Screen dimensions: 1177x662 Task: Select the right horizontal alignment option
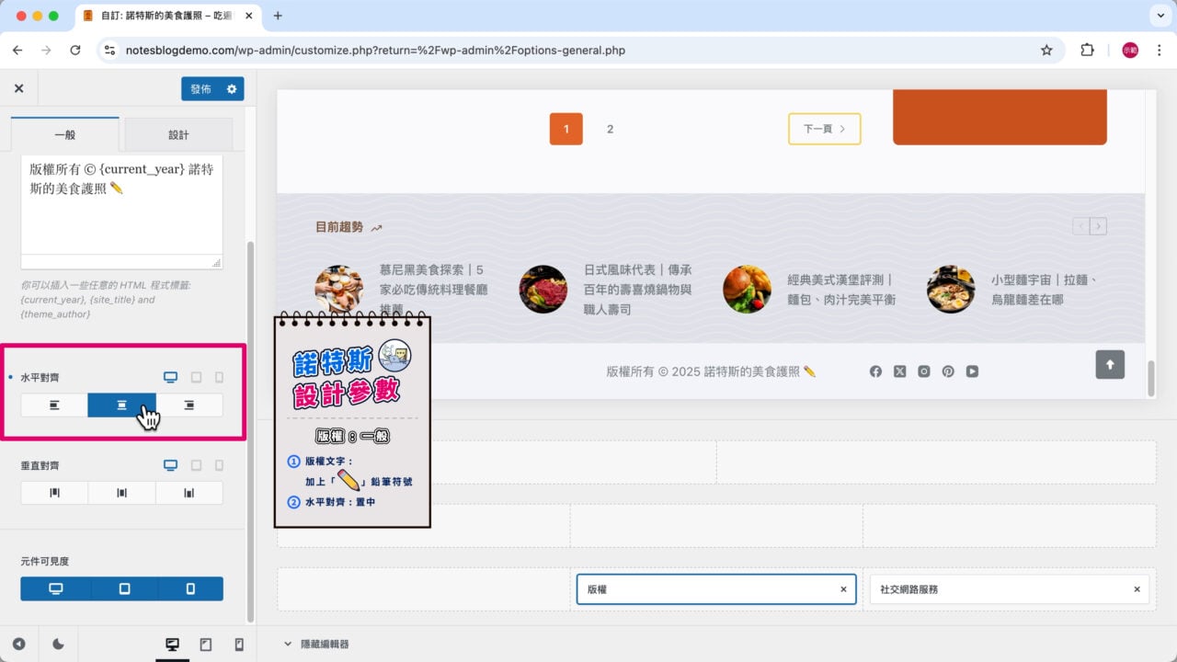click(189, 405)
